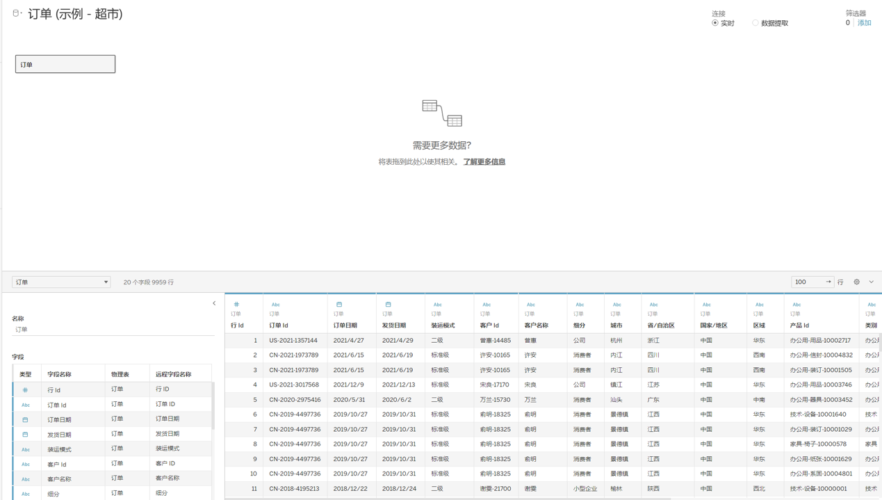Select cell 曾惠-14485 in customer Id column
Screen dimensions: 882x500
(x=496, y=341)
